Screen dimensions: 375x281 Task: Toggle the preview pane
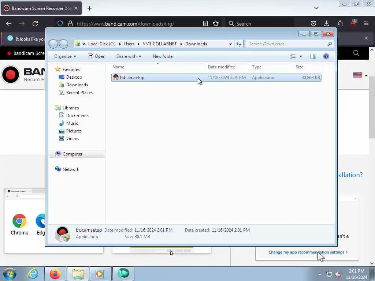313,56
